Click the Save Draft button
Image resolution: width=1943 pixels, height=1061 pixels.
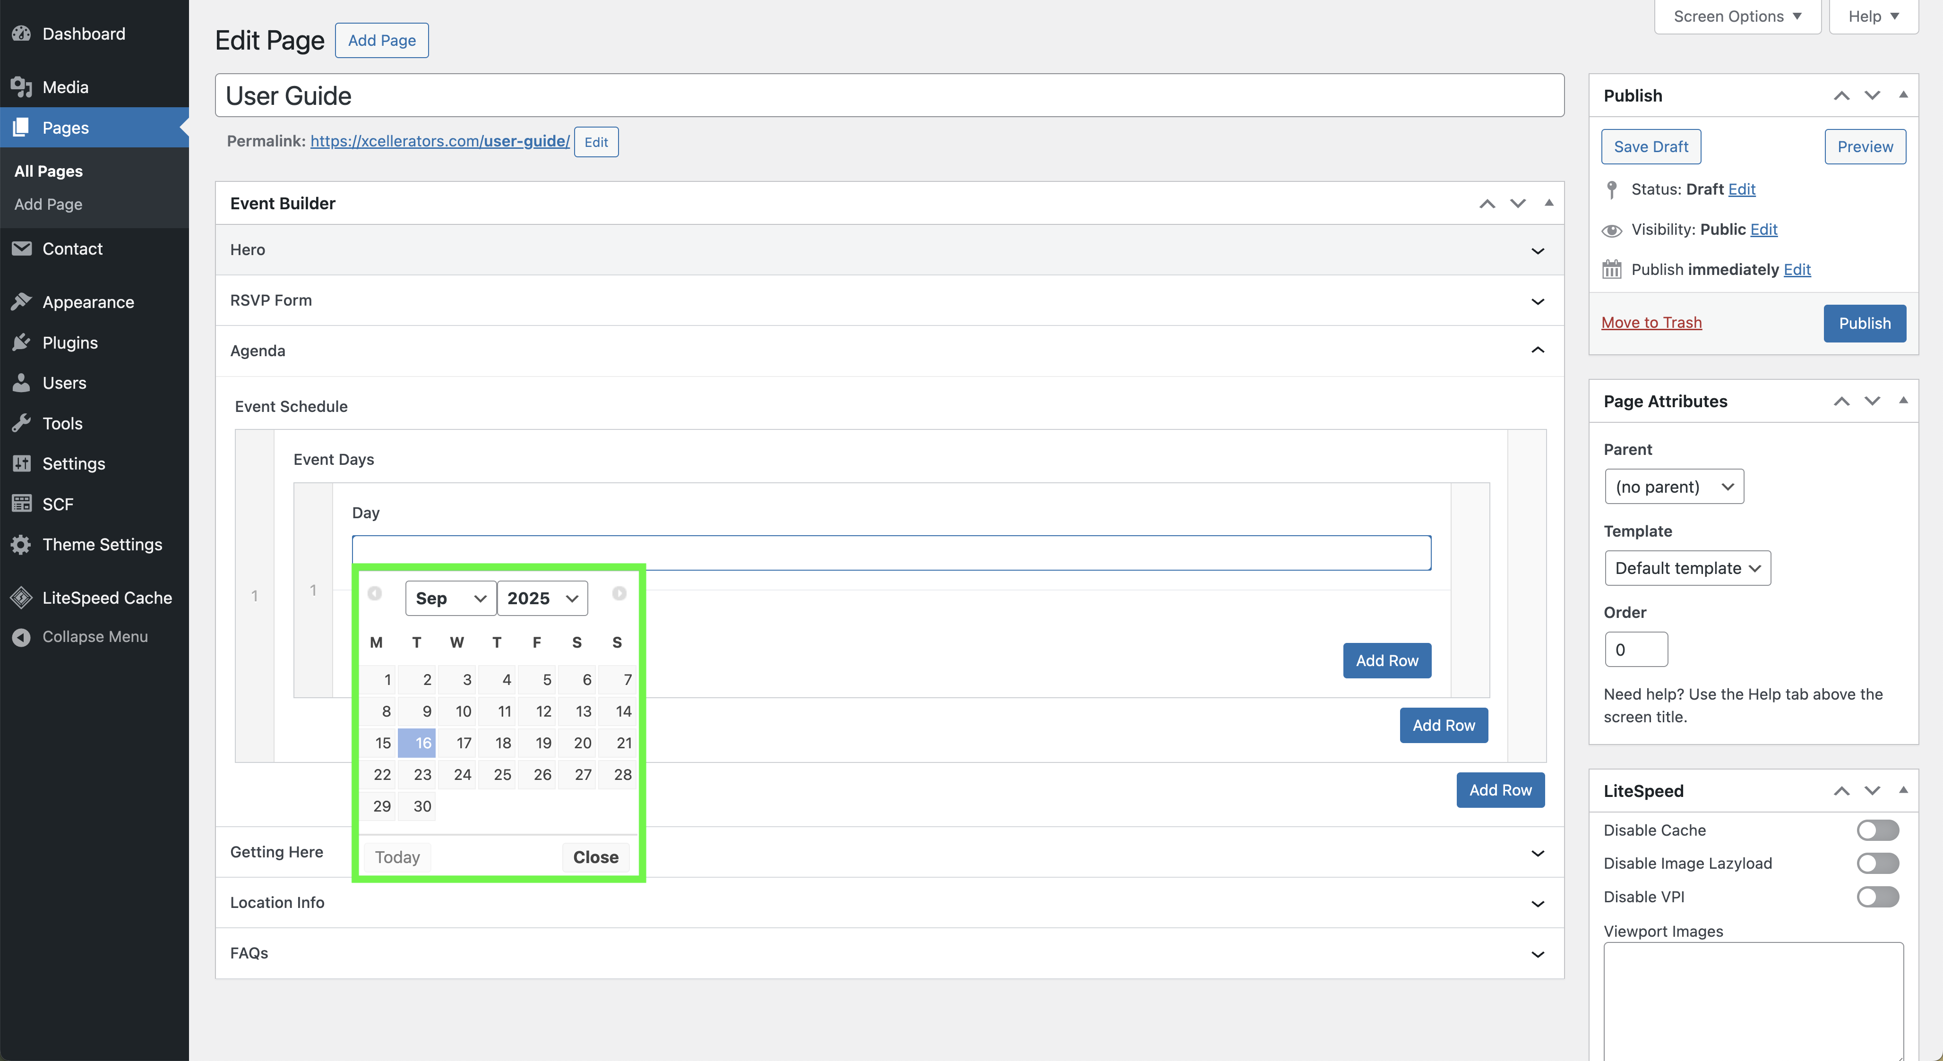[1651, 147]
